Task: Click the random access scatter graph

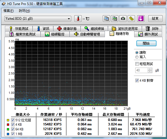Action: [x=71, y=73]
